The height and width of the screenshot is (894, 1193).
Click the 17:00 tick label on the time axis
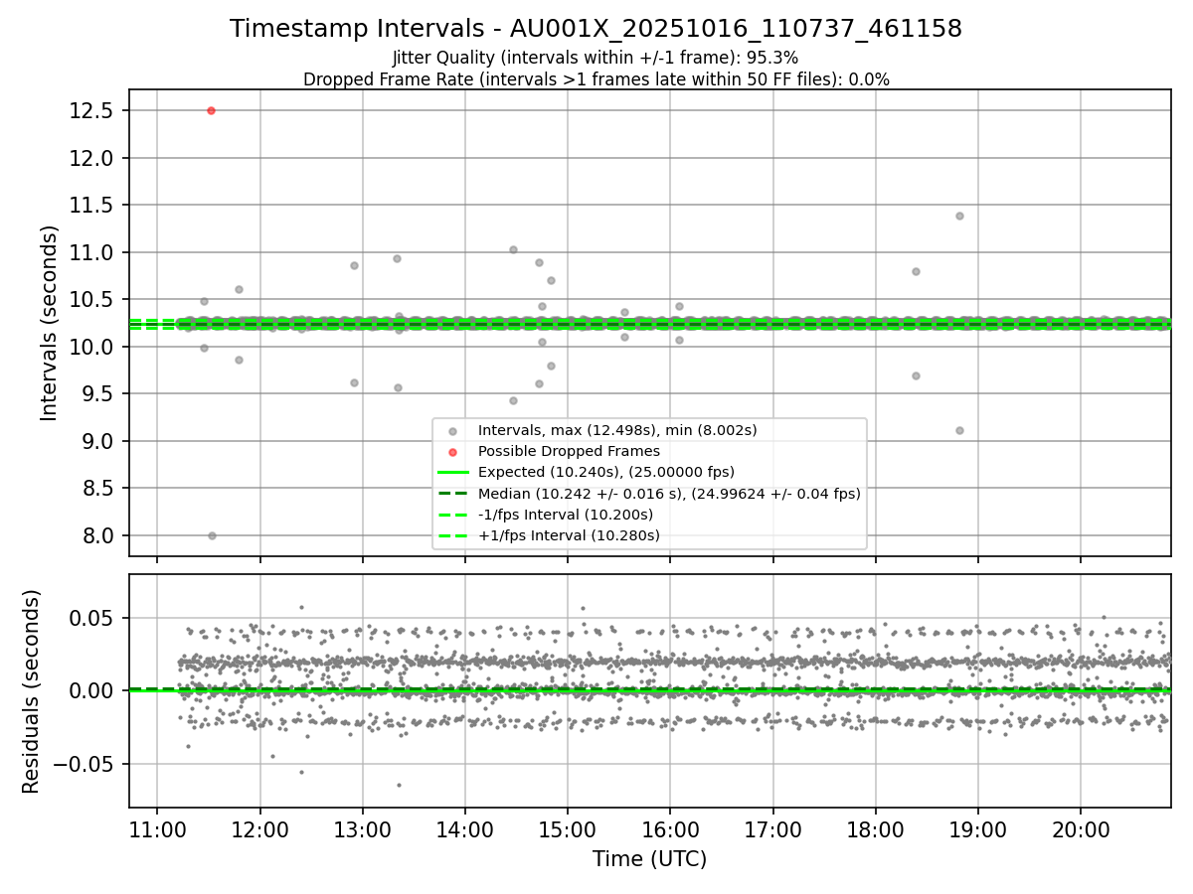coord(772,828)
